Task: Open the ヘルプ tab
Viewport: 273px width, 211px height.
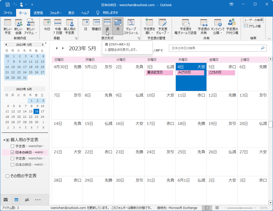Action: [x=85, y=13]
